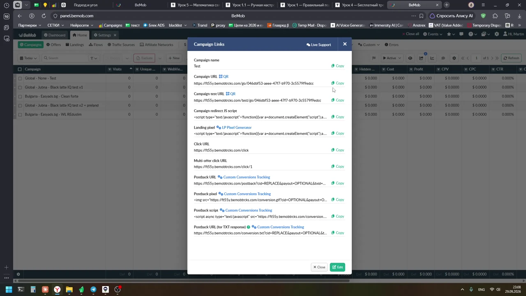Screen dimensions: 526x296
Task: Tick checkbox for Global - None - Test
Action: point(20,78)
